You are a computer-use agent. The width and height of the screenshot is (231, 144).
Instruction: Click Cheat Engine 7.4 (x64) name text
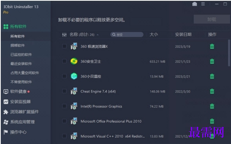pos(98,91)
